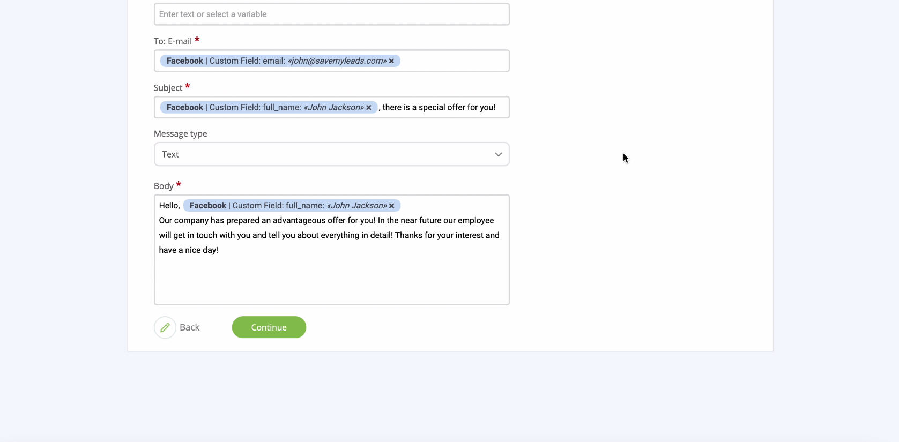
Task: Click the 'To: E-mail' label
Action: pyautogui.click(x=173, y=41)
